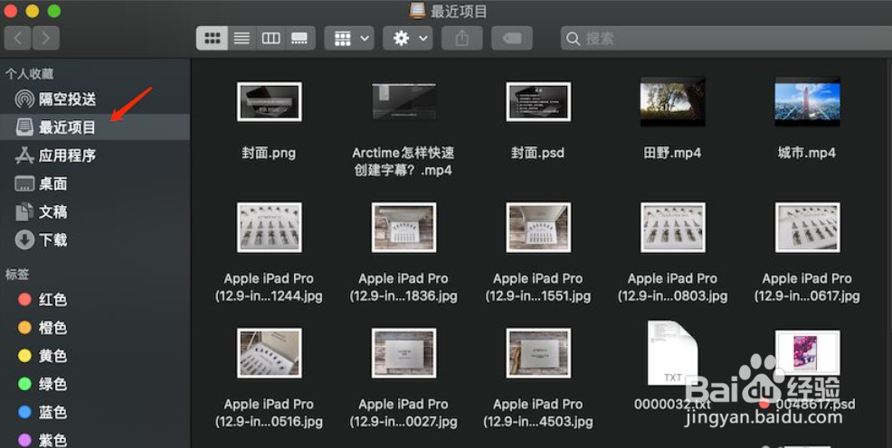Click the window title proxy icon
Viewport: 892px width, 448px height.
coord(418,10)
